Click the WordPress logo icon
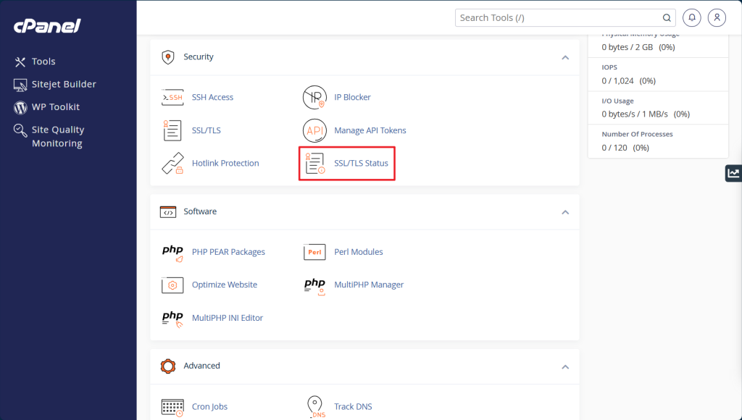The width and height of the screenshot is (742, 420). (20, 107)
